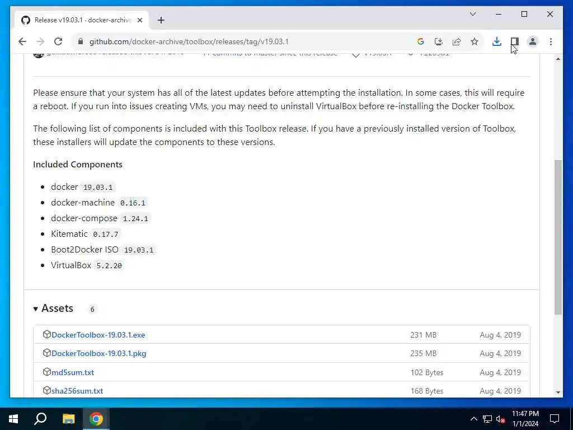Reload the current page
The image size is (573, 430).
58,41
